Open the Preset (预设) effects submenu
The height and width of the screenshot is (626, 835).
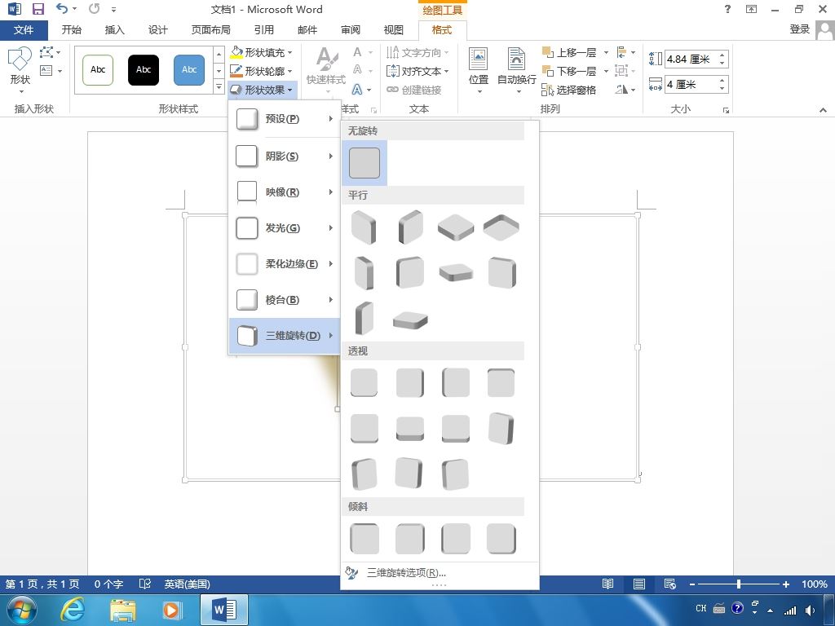[x=285, y=119]
